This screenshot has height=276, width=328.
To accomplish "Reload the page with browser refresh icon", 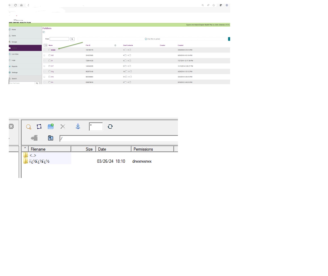I will pos(16,5).
